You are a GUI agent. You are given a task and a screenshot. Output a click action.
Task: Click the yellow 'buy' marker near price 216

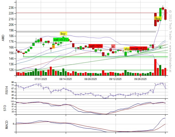158,18
